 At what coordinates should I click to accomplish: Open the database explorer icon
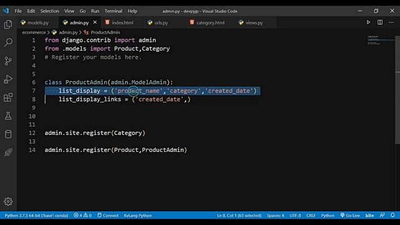pyautogui.click(x=8, y=134)
